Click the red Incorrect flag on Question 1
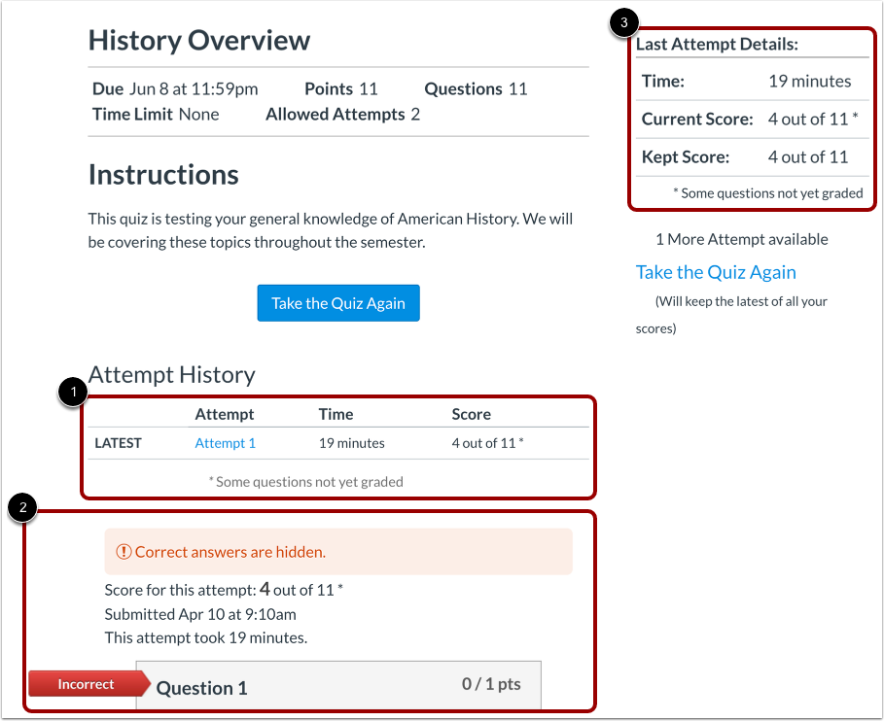This screenshot has width=884, height=721. tap(88, 684)
